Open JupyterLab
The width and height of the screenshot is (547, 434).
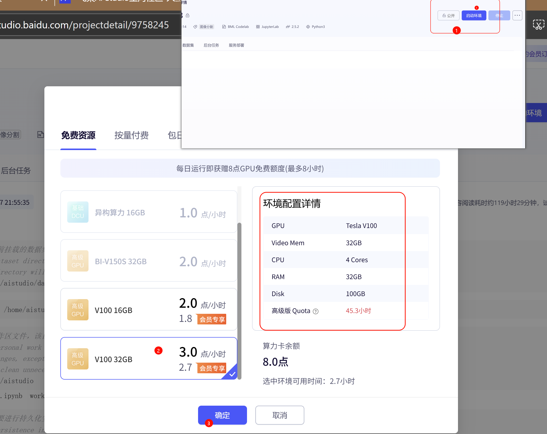(267, 27)
